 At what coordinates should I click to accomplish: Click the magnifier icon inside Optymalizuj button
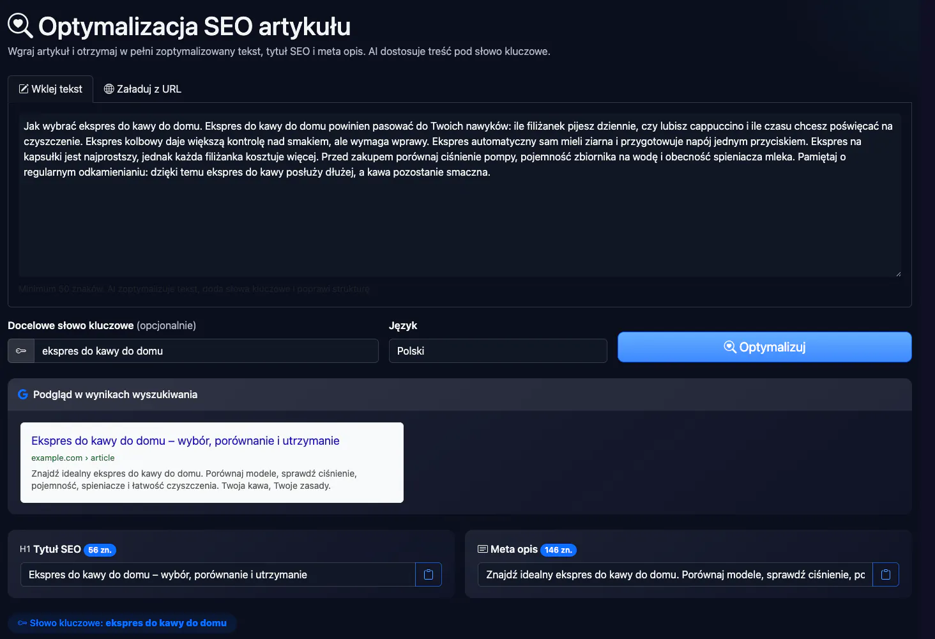[x=730, y=347]
